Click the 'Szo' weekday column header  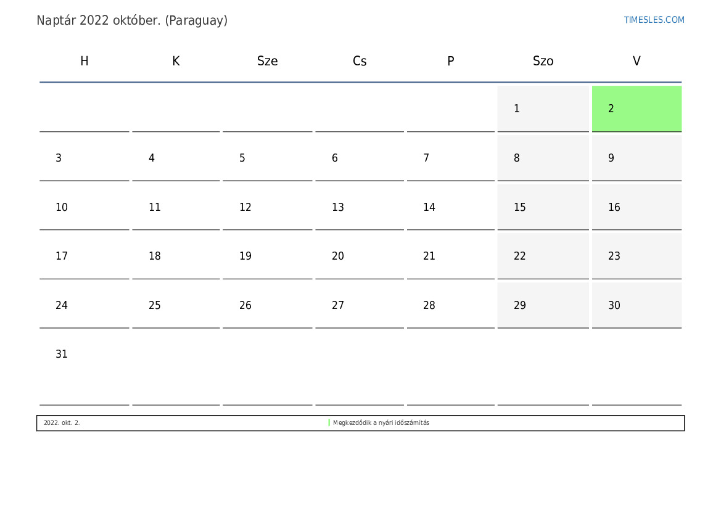click(x=543, y=61)
